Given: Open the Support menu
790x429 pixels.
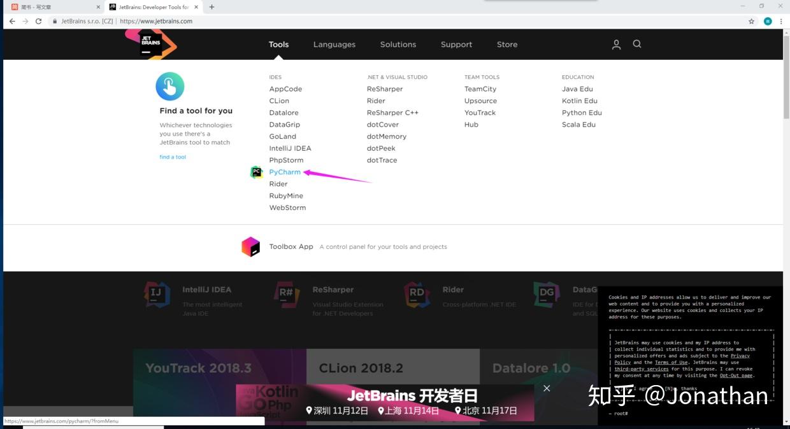Looking at the screenshot, I should 456,45.
